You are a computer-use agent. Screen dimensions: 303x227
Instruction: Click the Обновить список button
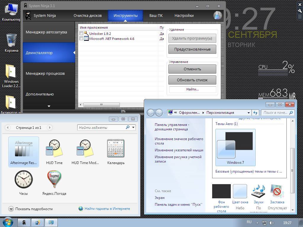(x=192, y=80)
